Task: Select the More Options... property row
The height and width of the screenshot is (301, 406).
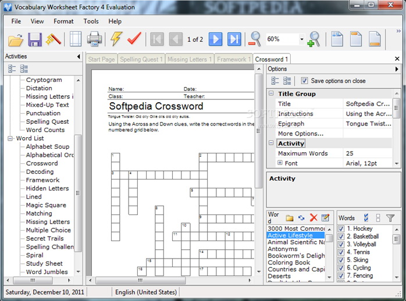Action: (x=334, y=134)
